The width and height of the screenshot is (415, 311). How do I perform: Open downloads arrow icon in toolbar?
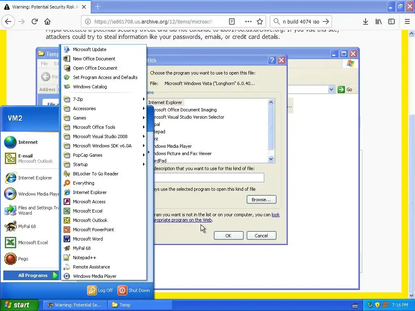(x=366, y=22)
